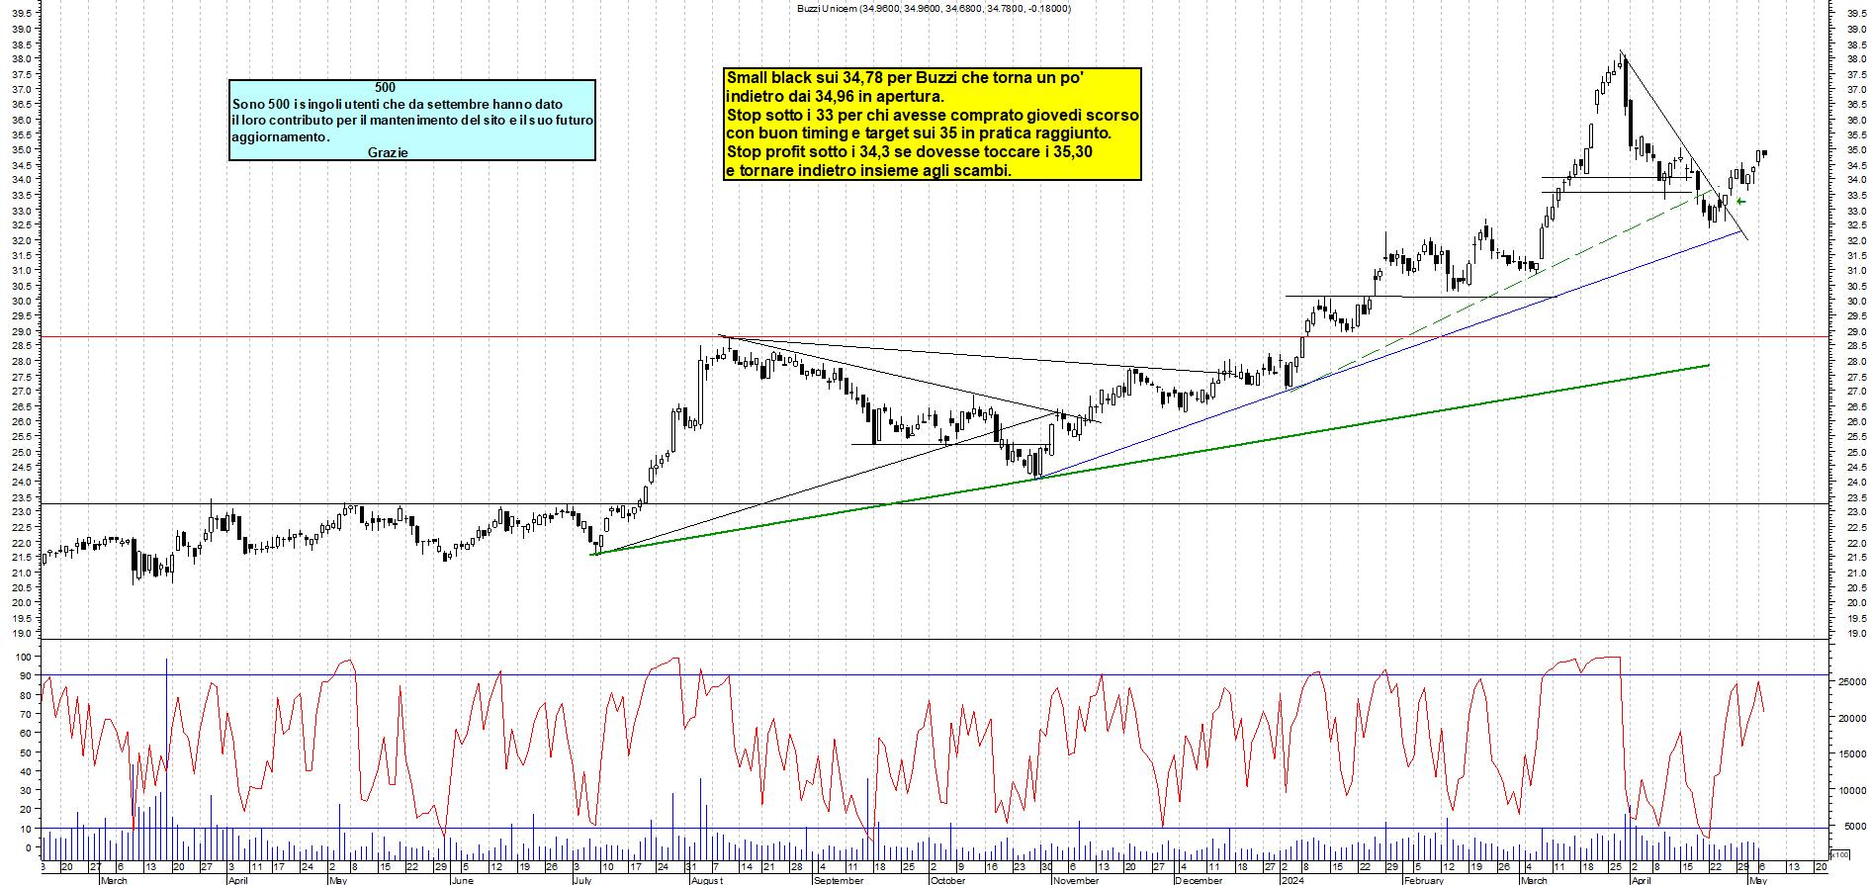
Task: Click the February label on the time axis
Action: (x=1424, y=880)
